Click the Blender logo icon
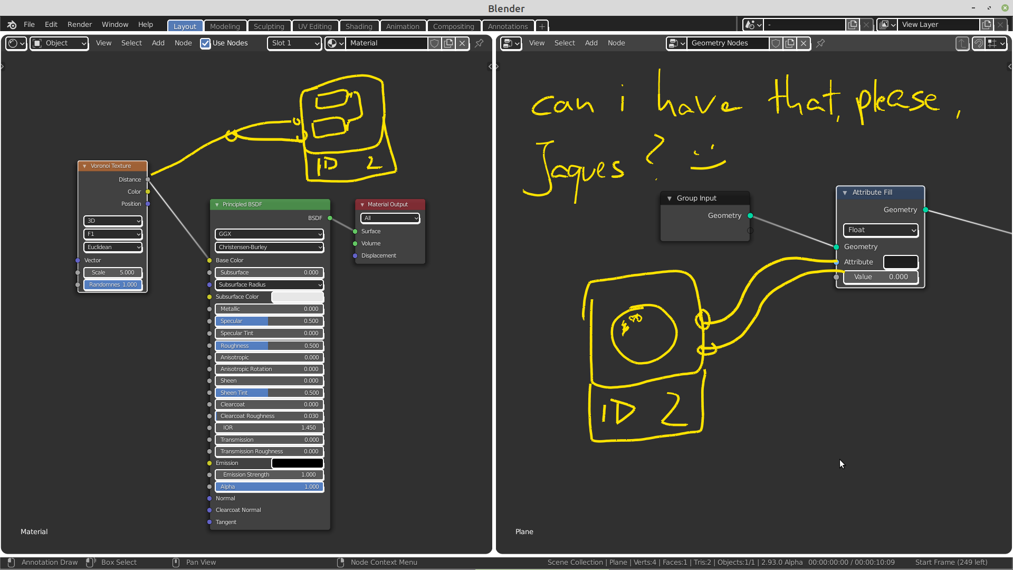The height and width of the screenshot is (570, 1013). pyautogui.click(x=12, y=25)
